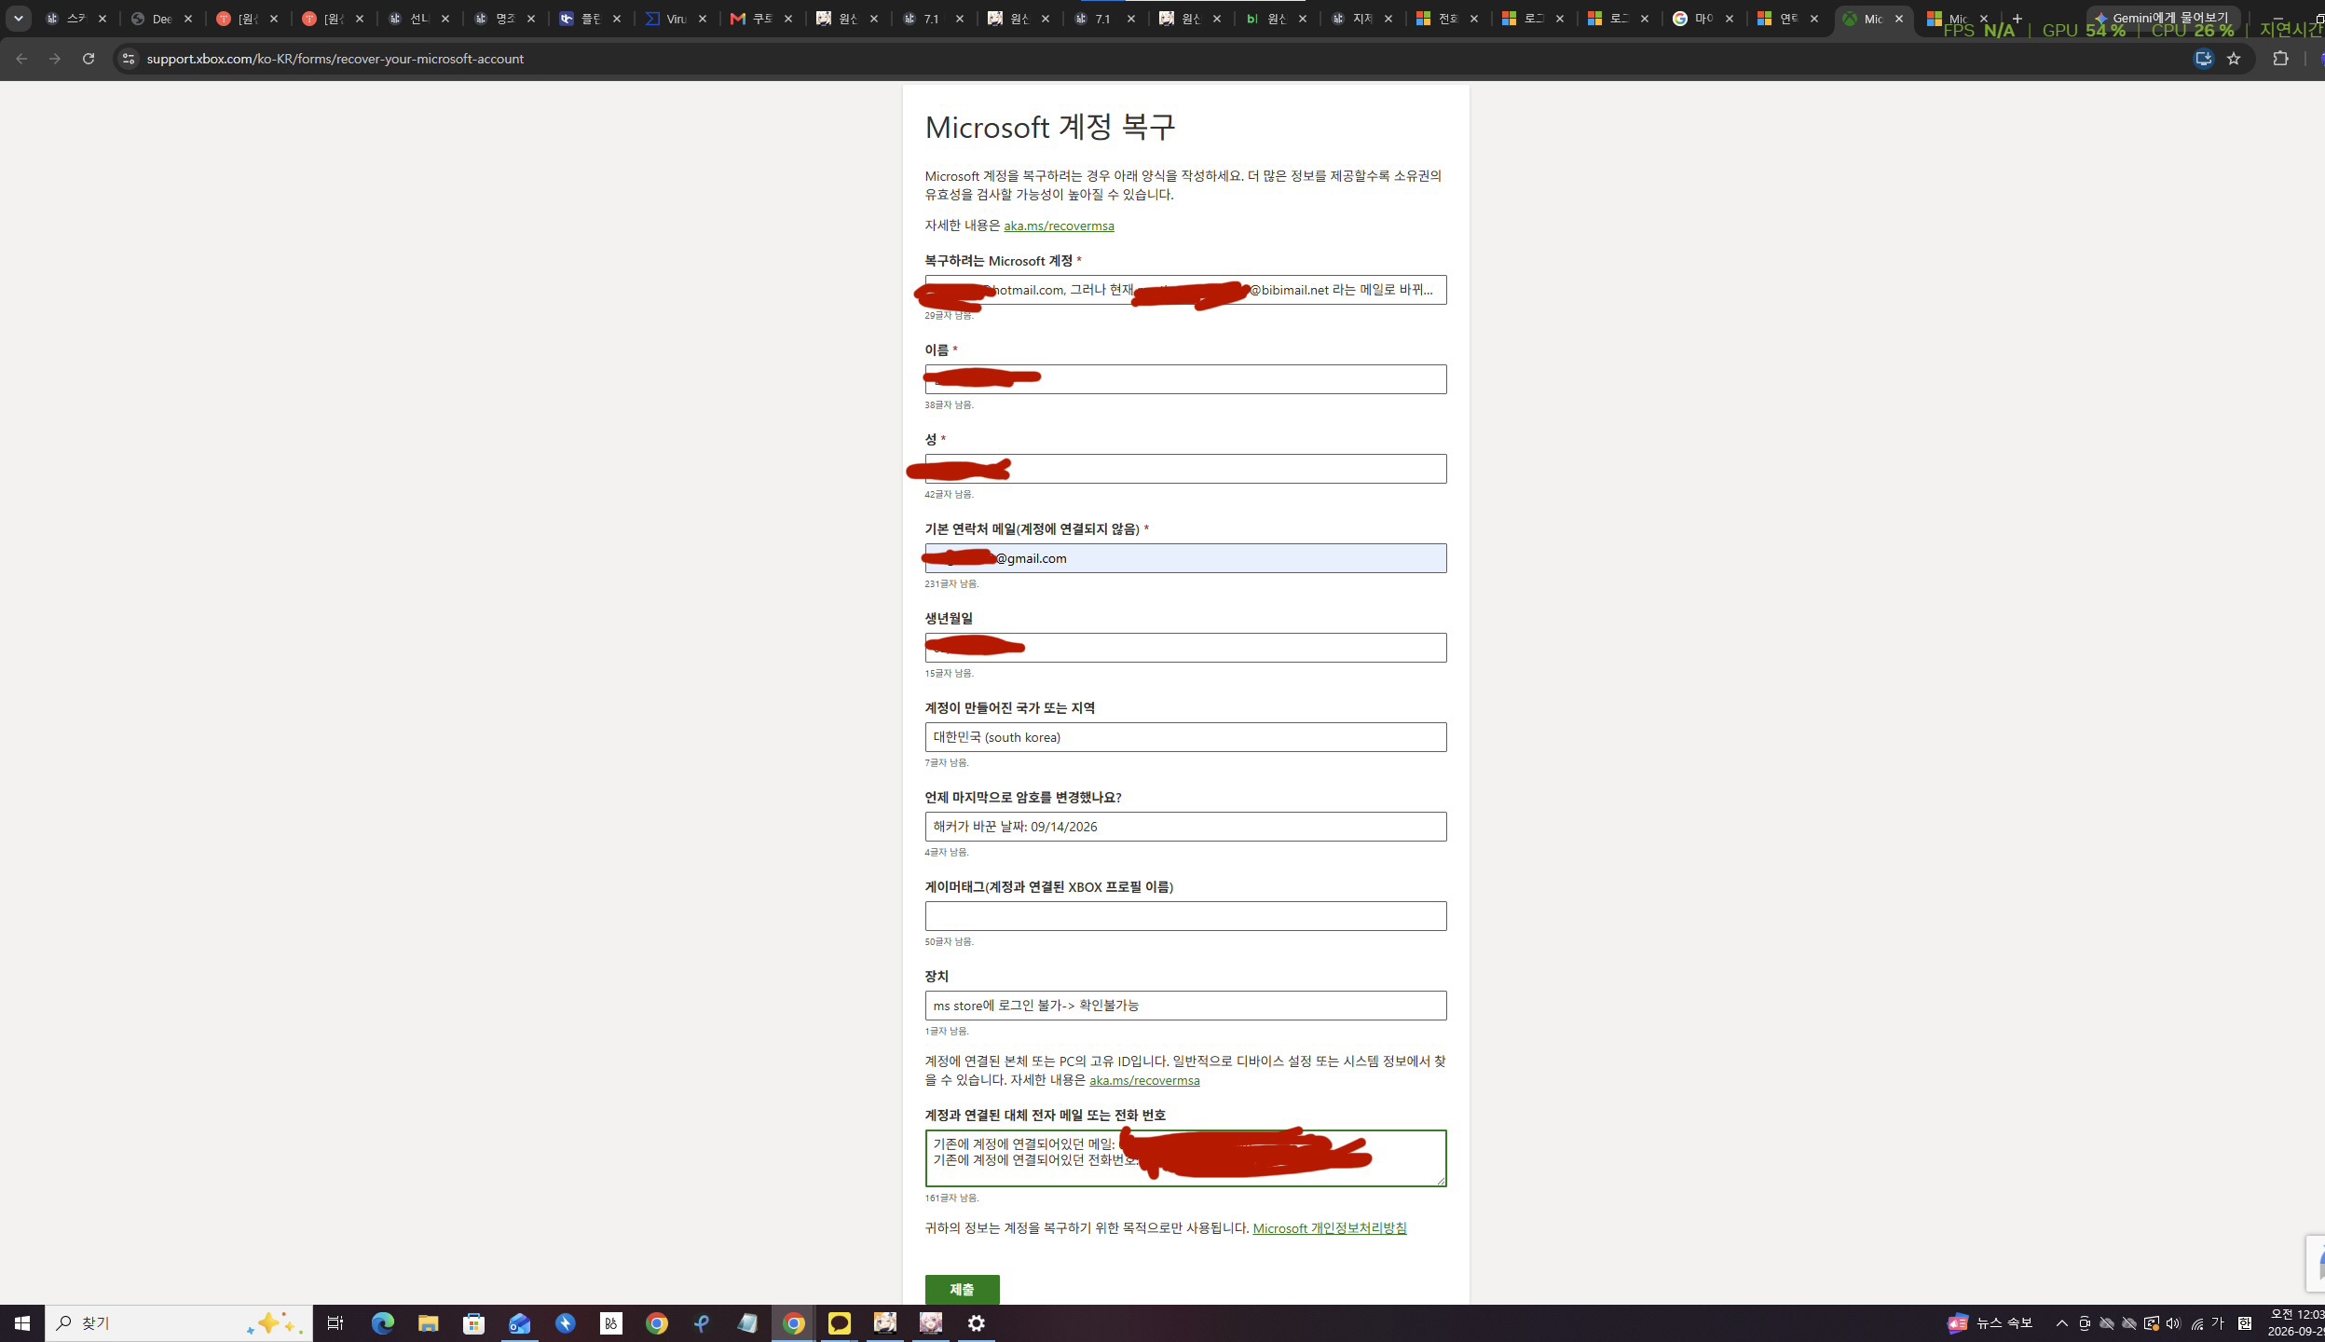Click the 대한민국 (south korea) field

[x=1185, y=737]
